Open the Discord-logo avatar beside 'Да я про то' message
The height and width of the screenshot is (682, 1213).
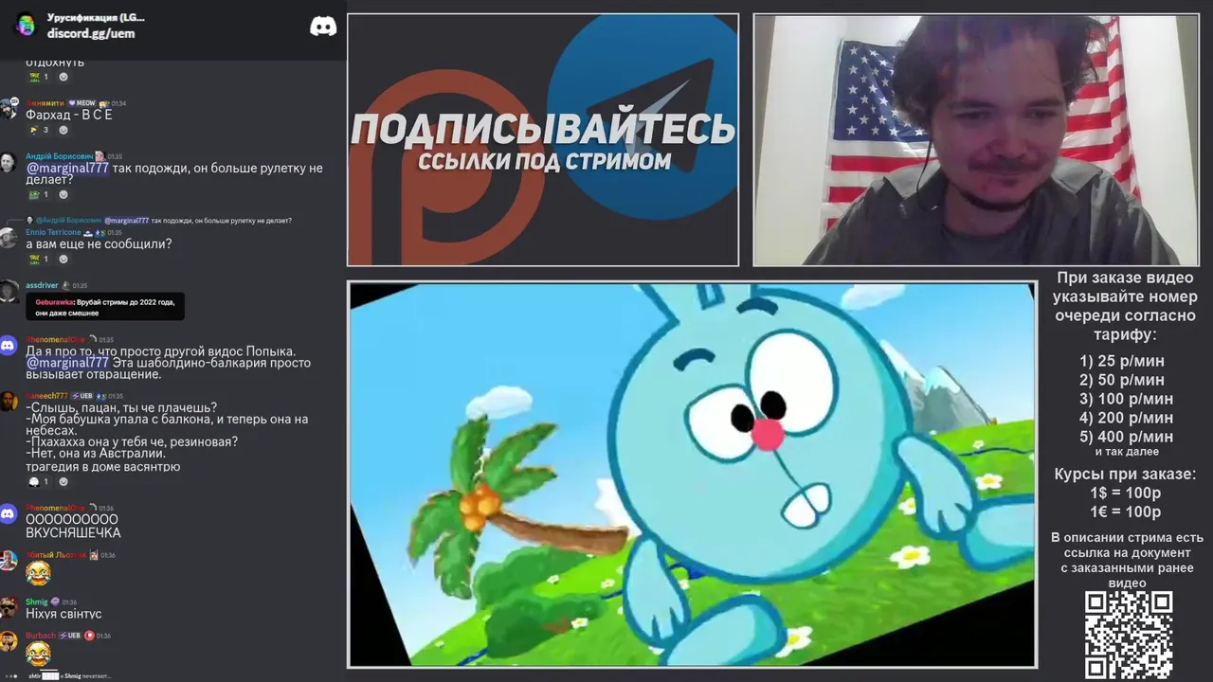click(x=9, y=346)
